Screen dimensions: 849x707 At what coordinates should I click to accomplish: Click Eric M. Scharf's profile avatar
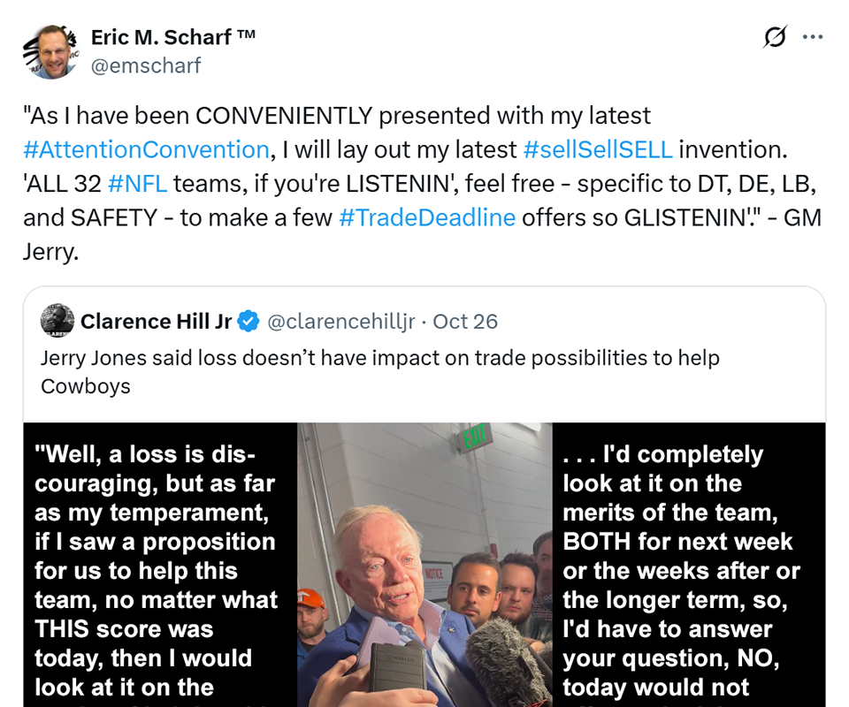[x=50, y=52]
